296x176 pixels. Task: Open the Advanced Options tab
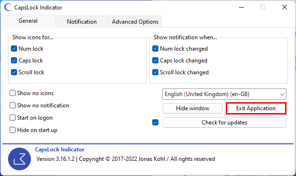(135, 22)
